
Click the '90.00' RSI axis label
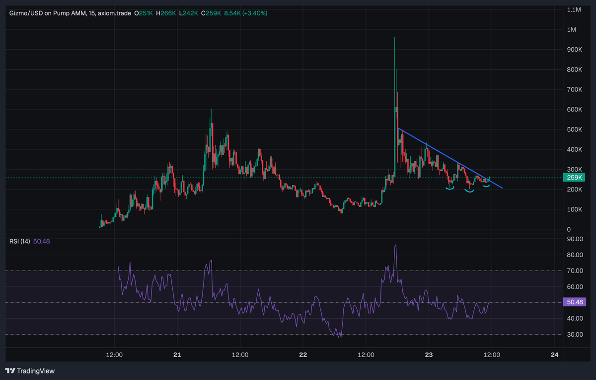[x=574, y=239]
